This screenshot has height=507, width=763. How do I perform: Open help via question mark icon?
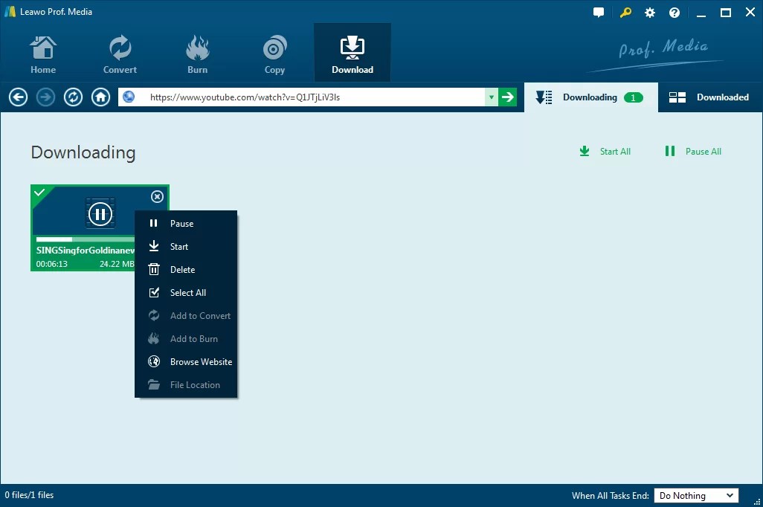675,13
